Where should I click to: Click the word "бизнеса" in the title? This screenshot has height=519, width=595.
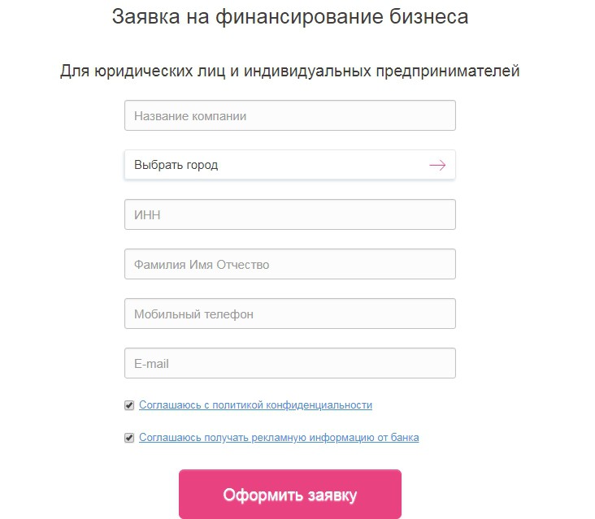[431, 16]
